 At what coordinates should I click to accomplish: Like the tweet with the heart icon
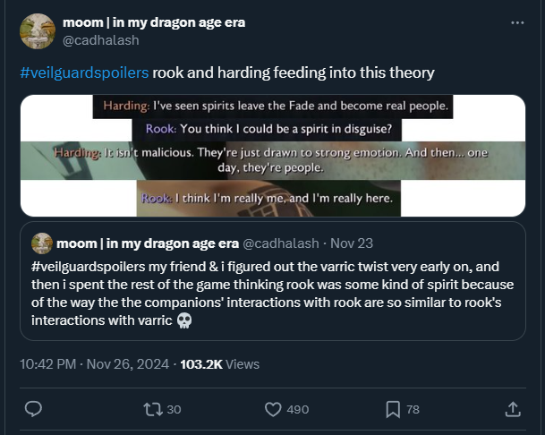point(274,409)
